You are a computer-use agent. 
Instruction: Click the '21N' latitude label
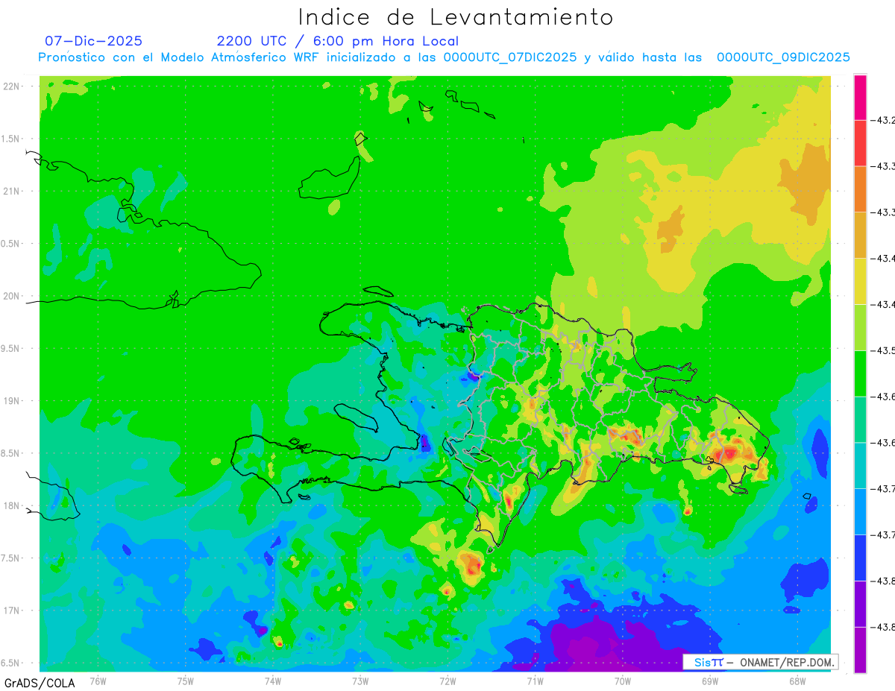[x=13, y=192]
